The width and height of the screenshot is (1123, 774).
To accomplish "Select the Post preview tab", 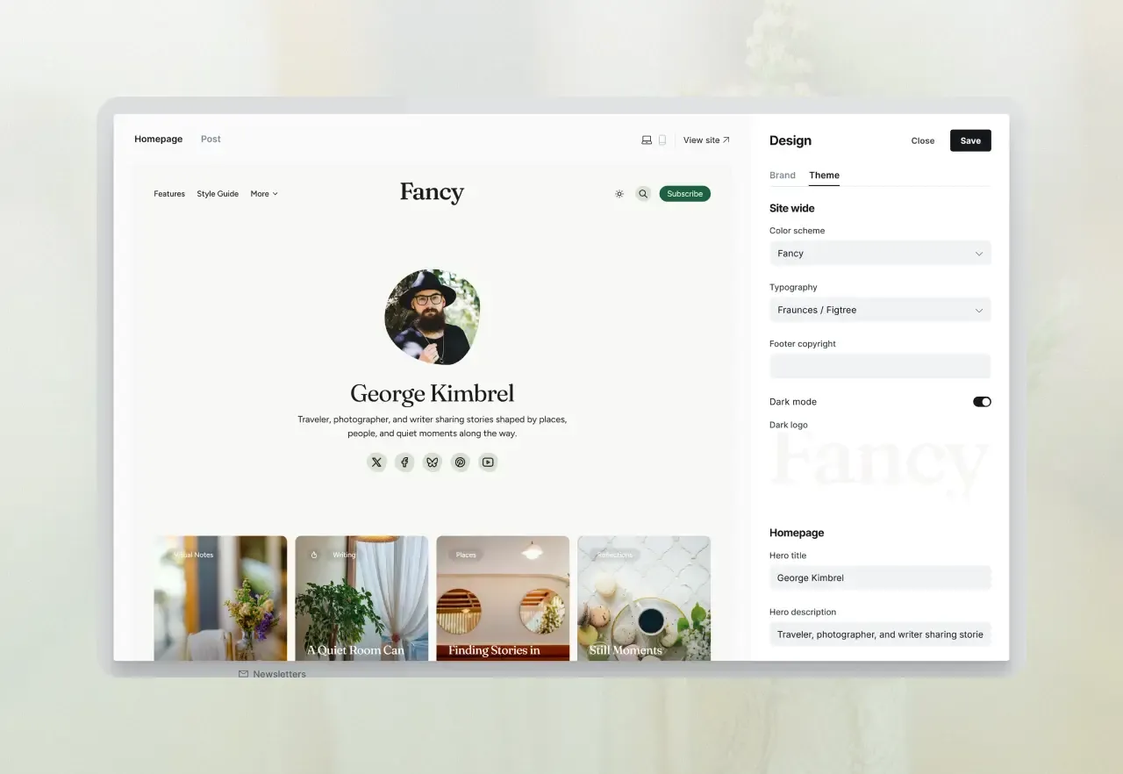I will (211, 140).
